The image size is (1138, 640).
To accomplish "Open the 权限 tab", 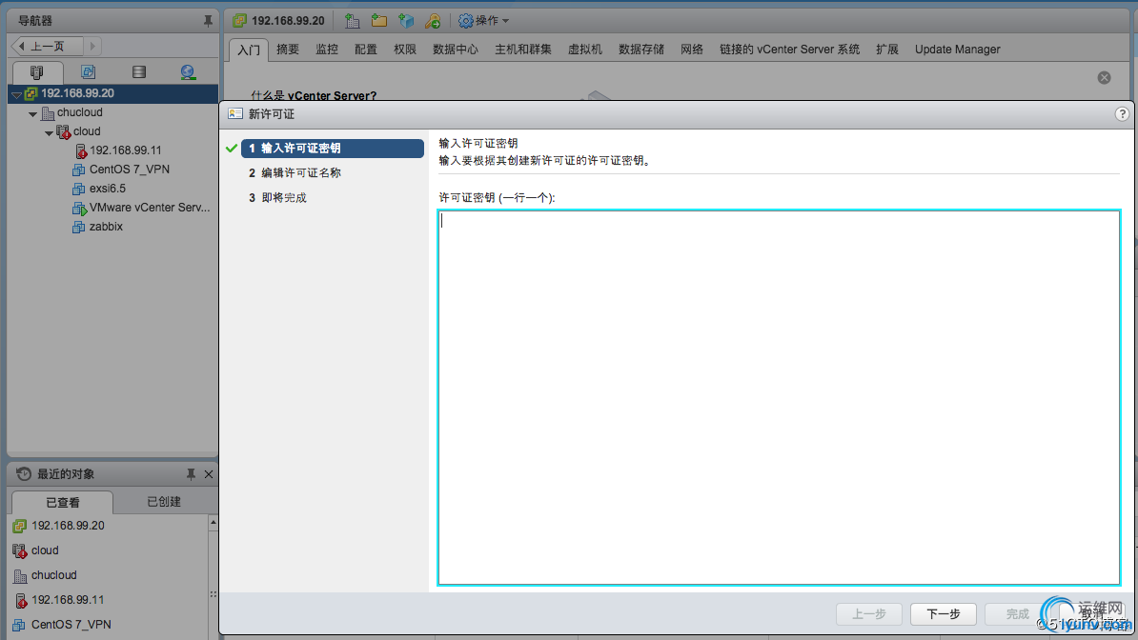I will click(x=405, y=50).
